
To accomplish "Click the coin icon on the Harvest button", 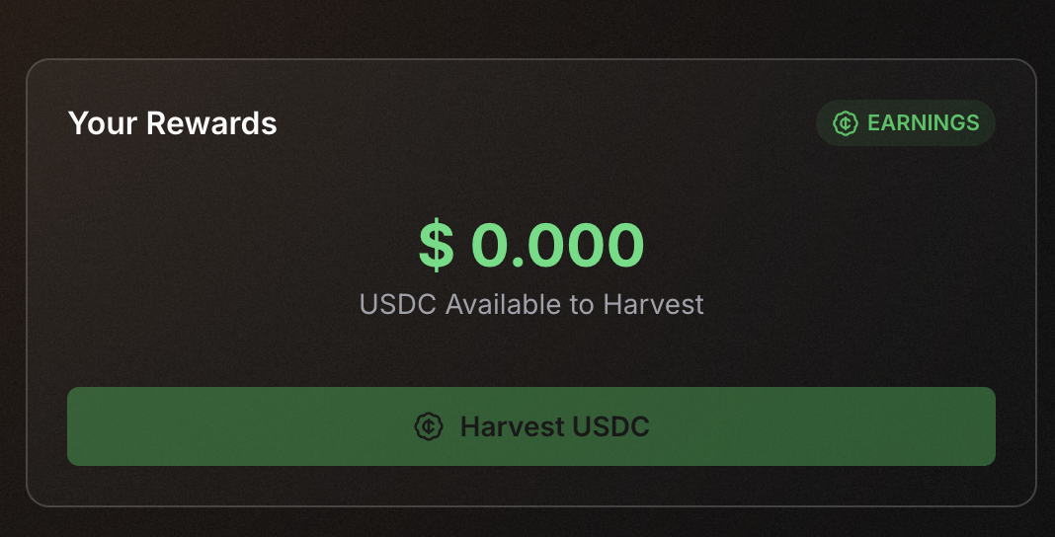I will click(x=427, y=426).
